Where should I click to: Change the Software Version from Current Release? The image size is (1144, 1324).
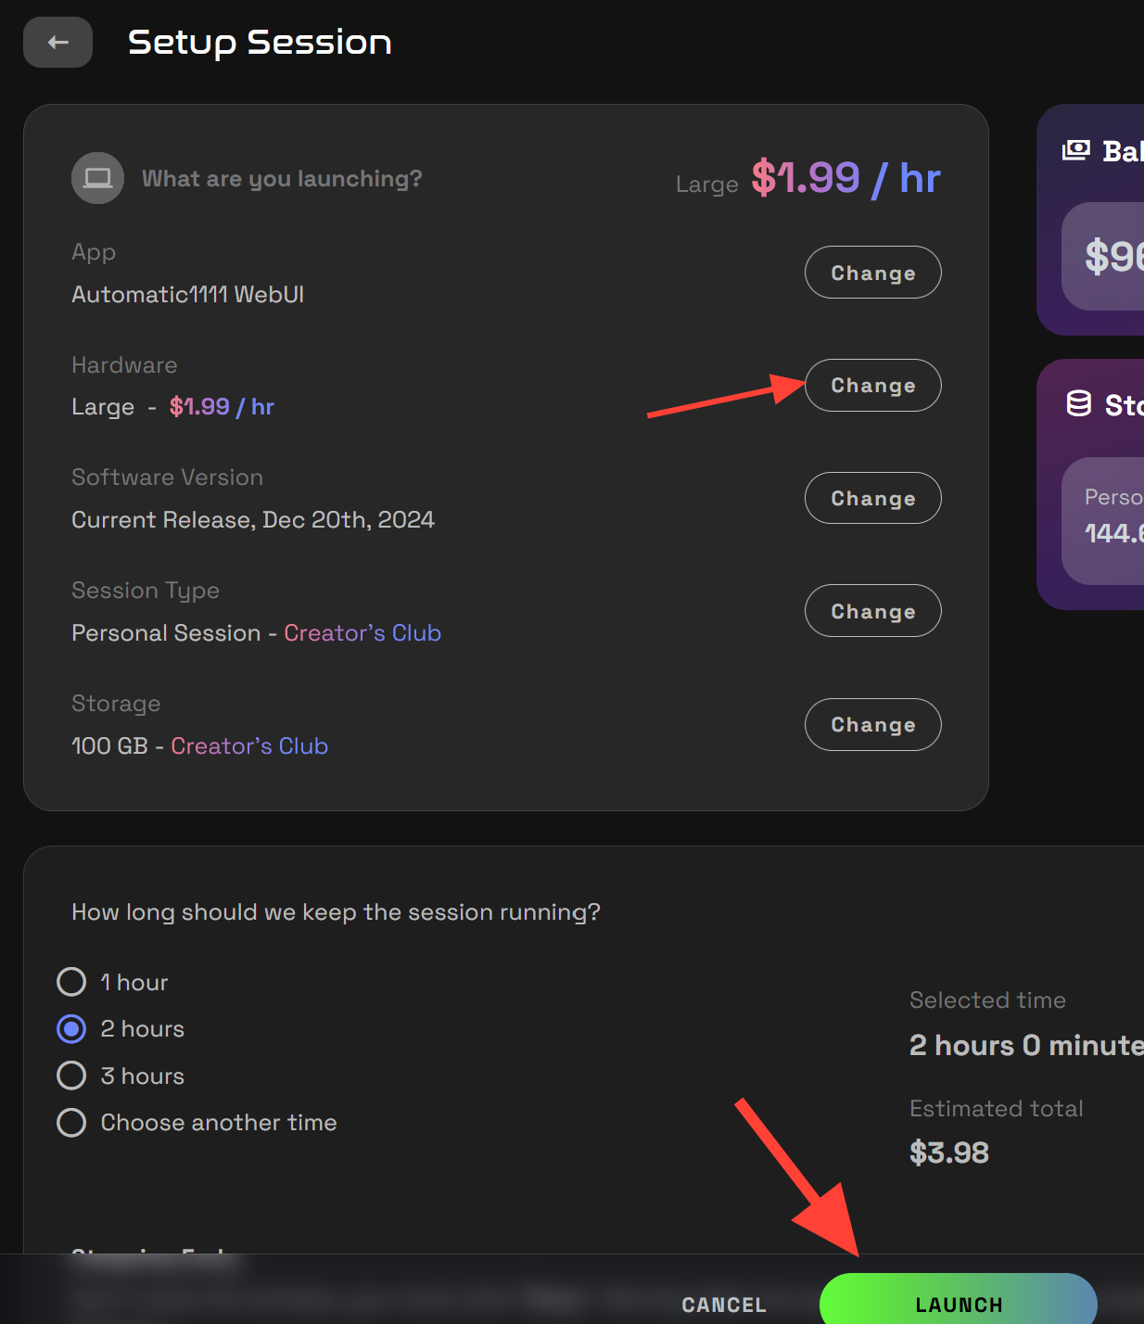click(x=871, y=498)
